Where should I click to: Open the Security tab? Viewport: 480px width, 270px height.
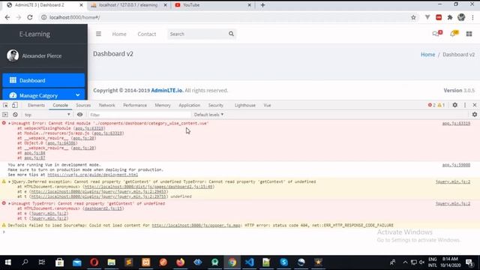click(216, 105)
